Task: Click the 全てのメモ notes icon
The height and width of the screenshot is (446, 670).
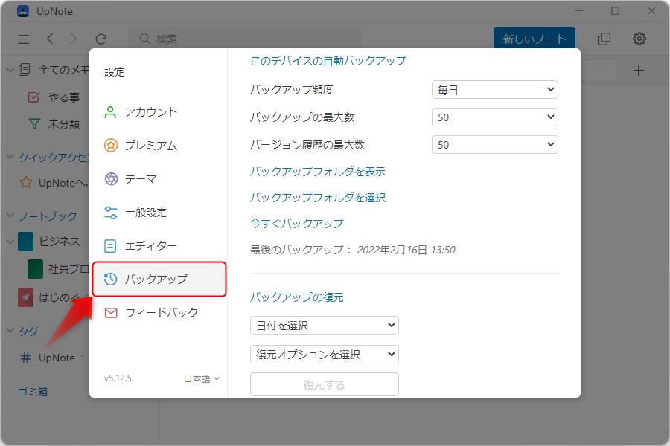Action: pos(25,70)
